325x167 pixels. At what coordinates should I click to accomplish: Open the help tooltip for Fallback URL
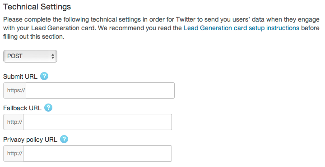click(x=48, y=108)
